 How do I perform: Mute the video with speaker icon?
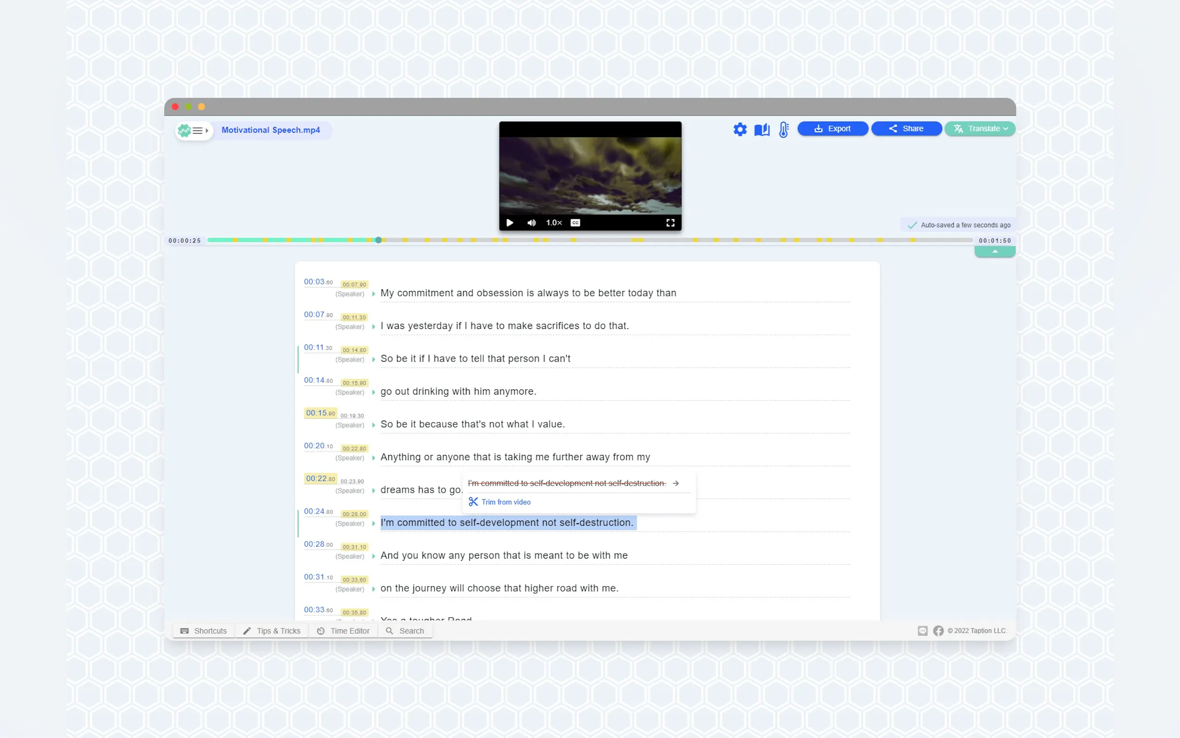tap(531, 223)
